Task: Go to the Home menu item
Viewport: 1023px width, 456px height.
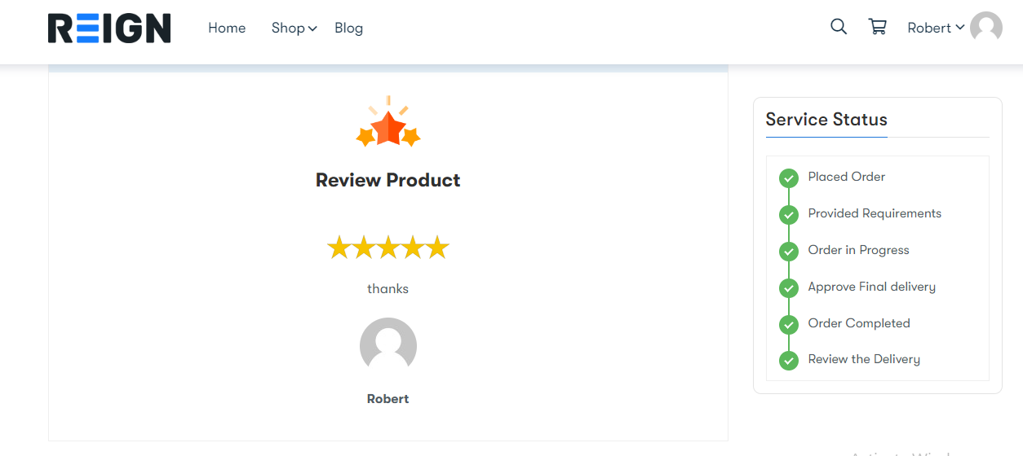Action: coord(227,28)
